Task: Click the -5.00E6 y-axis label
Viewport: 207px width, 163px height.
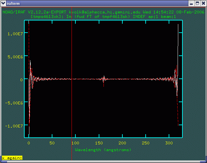Action: click(x=14, y=103)
